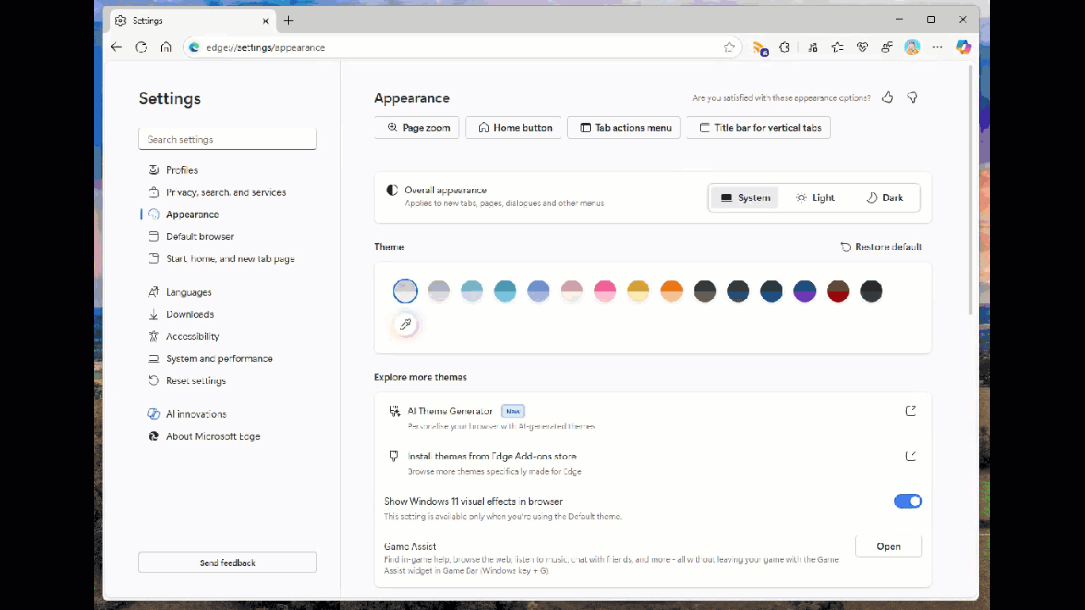This screenshot has height=610, width=1085.
Task: Select the Dark overall appearance option
Action: coord(884,197)
